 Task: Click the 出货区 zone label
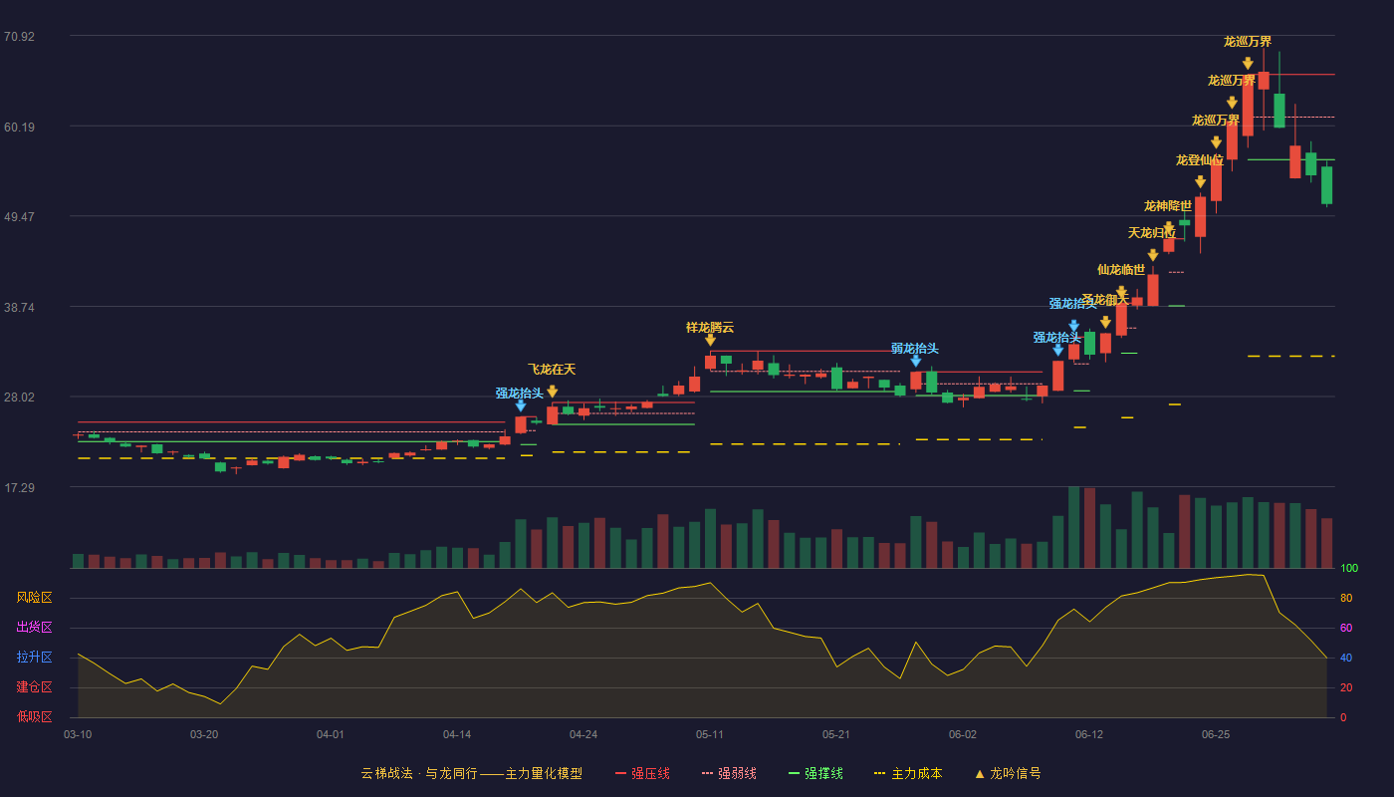[x=34, y=628]
